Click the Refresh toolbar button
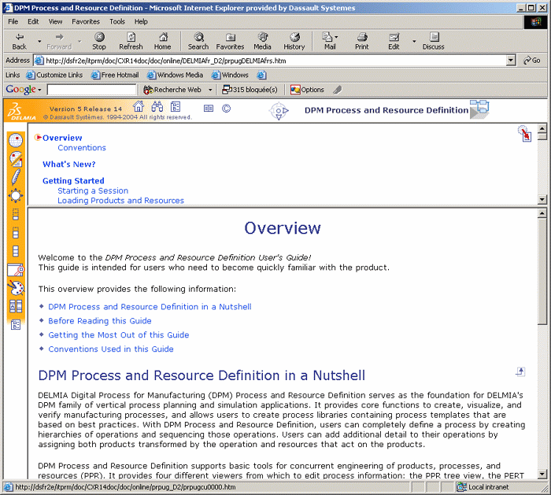Image resolution: width=551 pixels, height=495 pixels. tap(131, 41)
